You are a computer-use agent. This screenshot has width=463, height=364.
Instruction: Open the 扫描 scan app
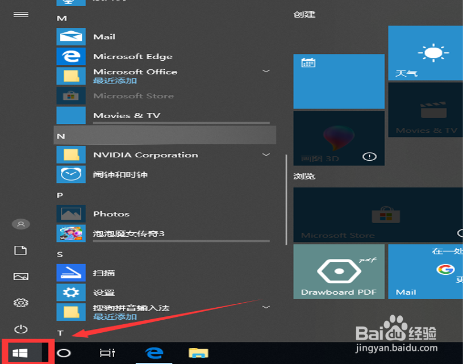[x=164, y=273]
